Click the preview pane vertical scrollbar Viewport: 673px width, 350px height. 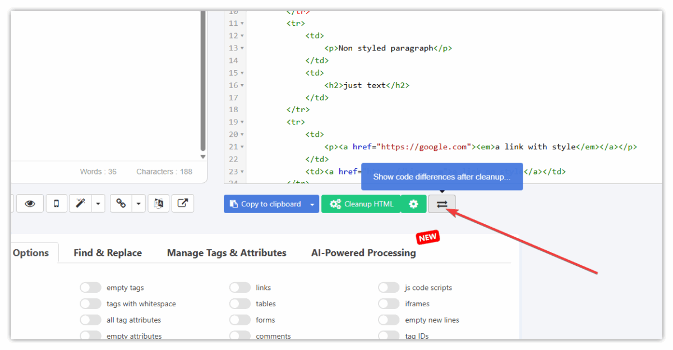203,79
